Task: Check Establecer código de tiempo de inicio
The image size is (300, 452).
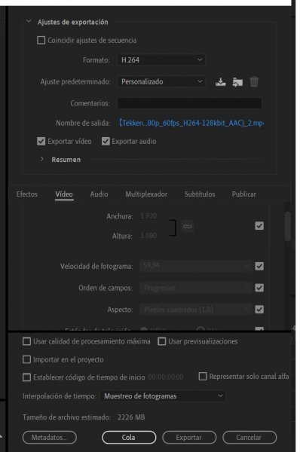Action: click(x=26, y=377)
